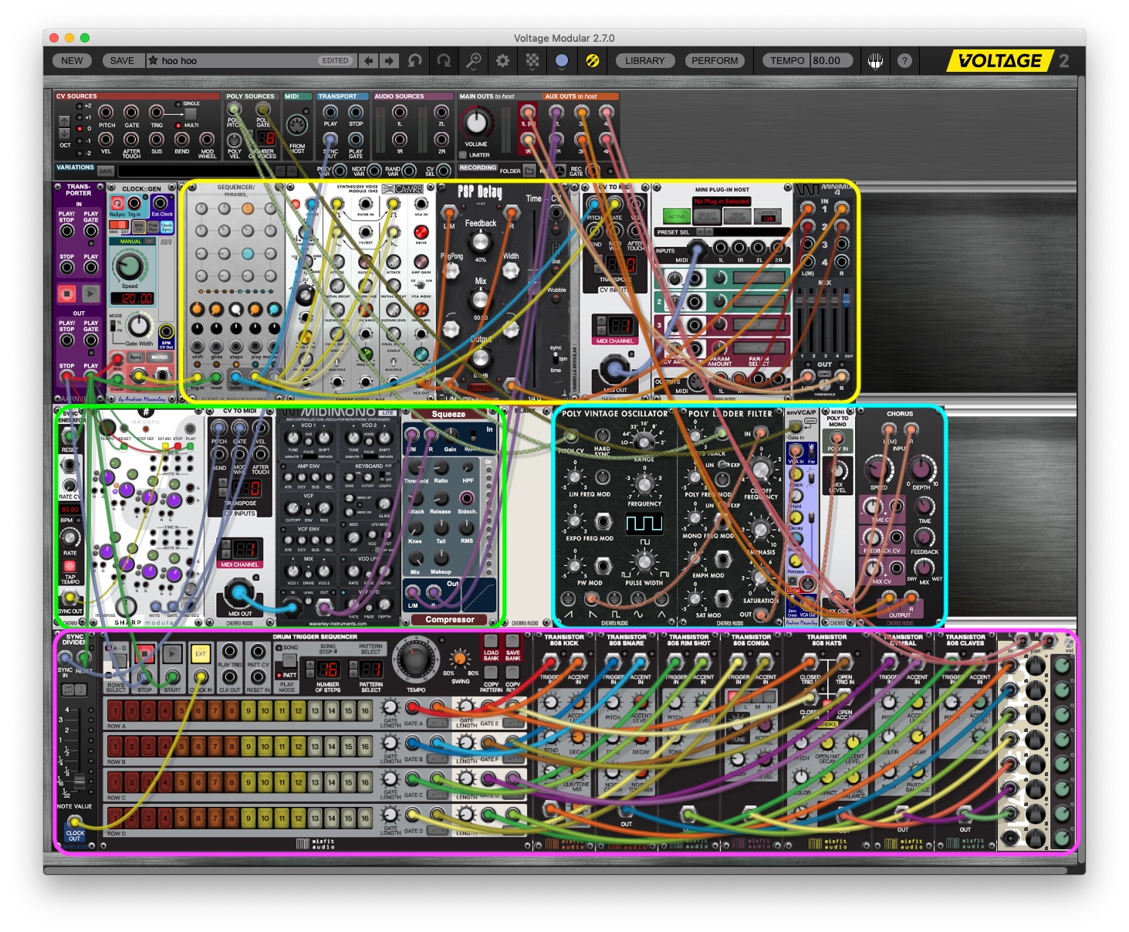The height and width of the screenshot is (932, 1129).
Task: Click Row D step 5 pad
Action: (x=181, y=818)
